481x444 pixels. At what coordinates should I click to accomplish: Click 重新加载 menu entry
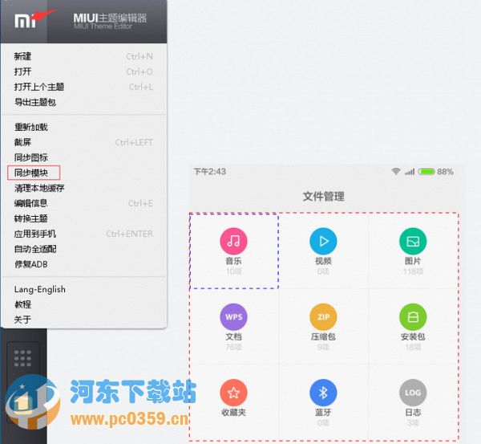[x=83, y=127]
